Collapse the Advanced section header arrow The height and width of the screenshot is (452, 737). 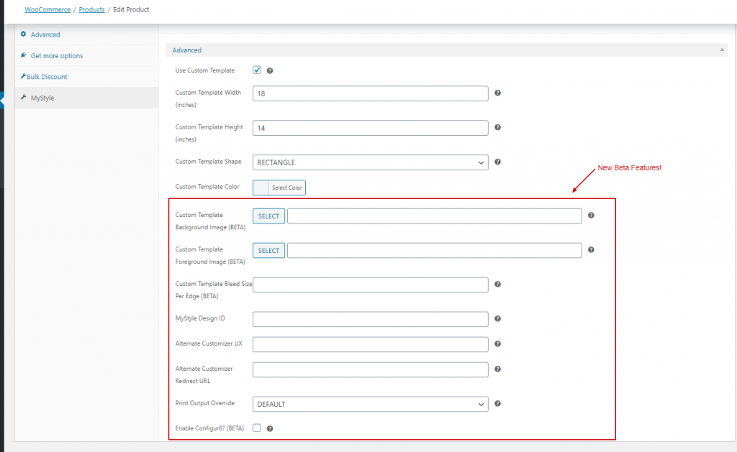pyautogui.click(x=722, y=50)
